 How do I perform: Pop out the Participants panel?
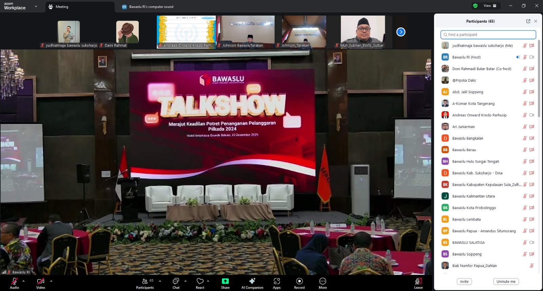528,21
